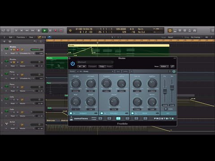Stop playback with the Stop button
Viewport: 215px width, 161px height.
(39, 30)
